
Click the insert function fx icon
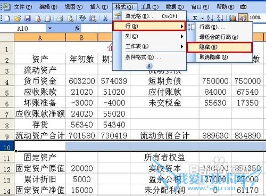coord(77,28)
